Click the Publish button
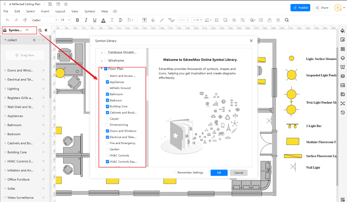This screenshot has width=347, height=202. click(300, 8)
